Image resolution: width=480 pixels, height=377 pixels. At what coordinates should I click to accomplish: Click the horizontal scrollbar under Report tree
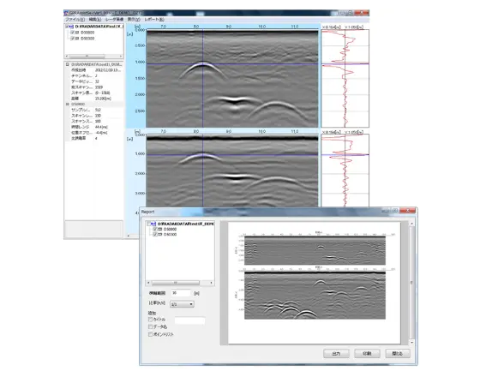click(x=180, y=283)
